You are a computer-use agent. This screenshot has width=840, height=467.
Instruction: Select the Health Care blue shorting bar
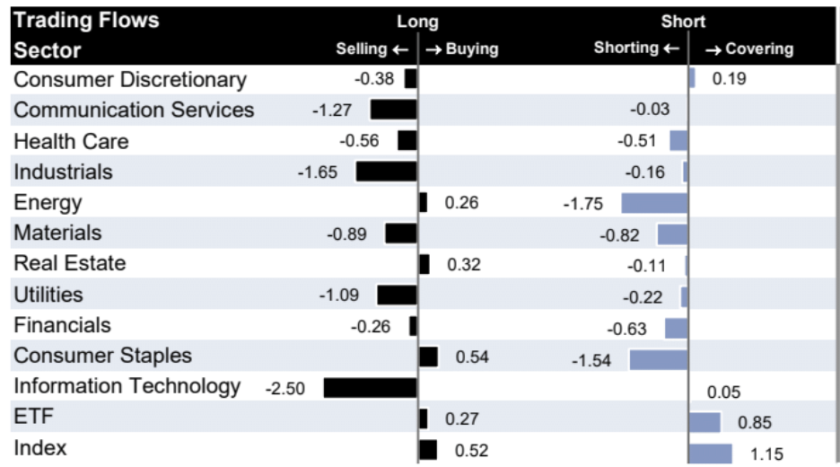tap(678, 141)
